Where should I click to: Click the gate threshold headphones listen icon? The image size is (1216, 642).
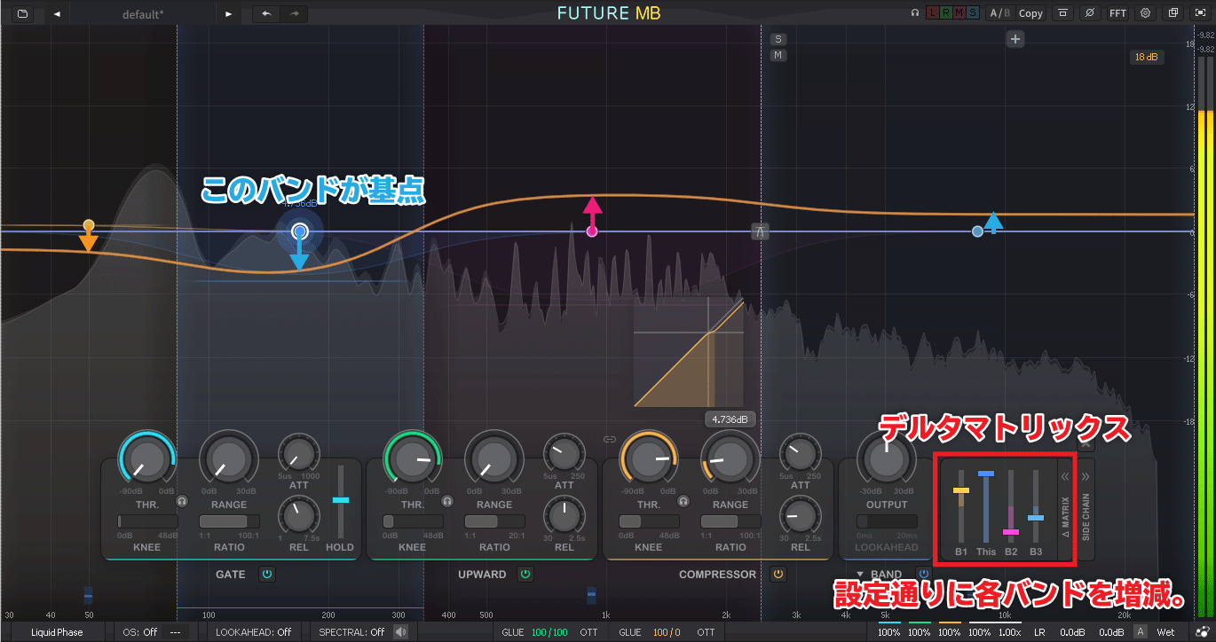click(x=182, y=501)
